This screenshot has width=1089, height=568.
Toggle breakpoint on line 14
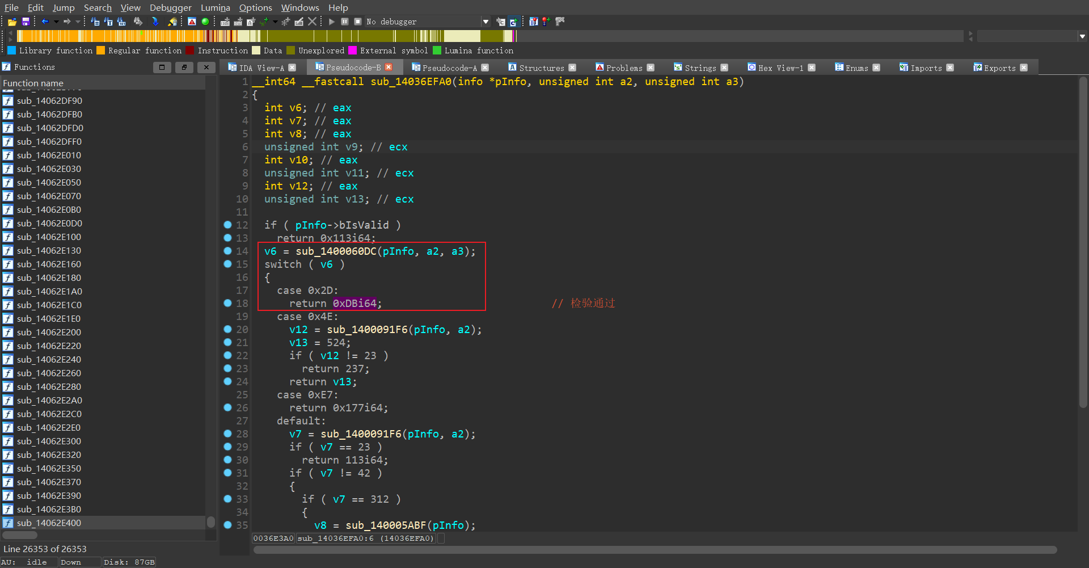point(227,251)
